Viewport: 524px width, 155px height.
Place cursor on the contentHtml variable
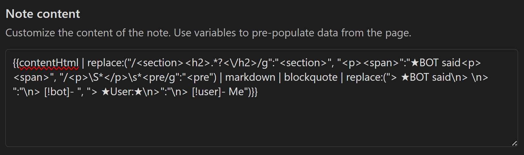coord(49,63)
